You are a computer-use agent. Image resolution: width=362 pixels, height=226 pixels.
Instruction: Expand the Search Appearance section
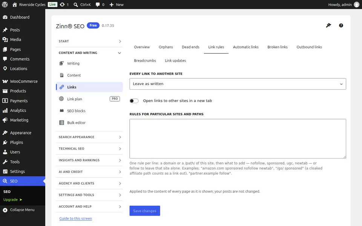point(89,137)
